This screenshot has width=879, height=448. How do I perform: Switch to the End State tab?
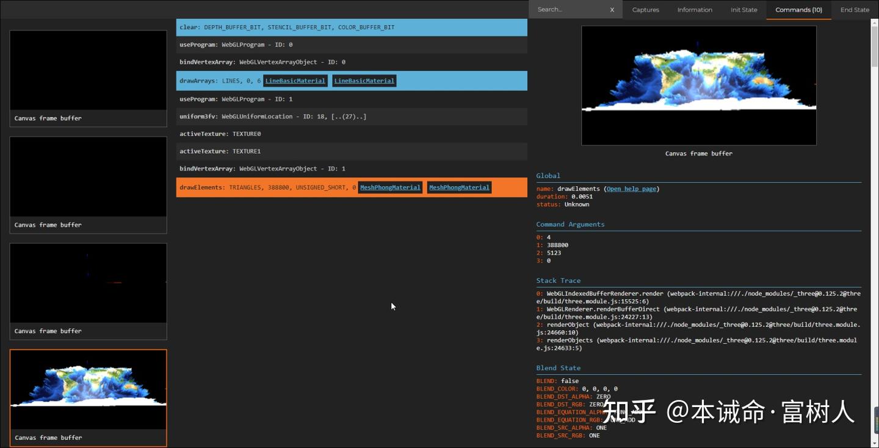coord(855,9)
